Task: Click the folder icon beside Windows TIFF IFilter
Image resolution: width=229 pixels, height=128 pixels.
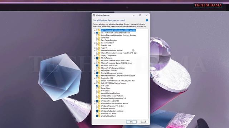Action: coord(99,113)
